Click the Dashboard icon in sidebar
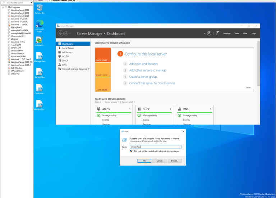The height and width of the screenshot is (198, 276). tap(60, 44)
